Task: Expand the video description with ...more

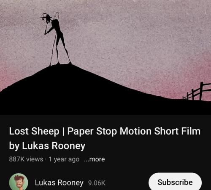Action: pyautogui.click(x=95, y=159)
